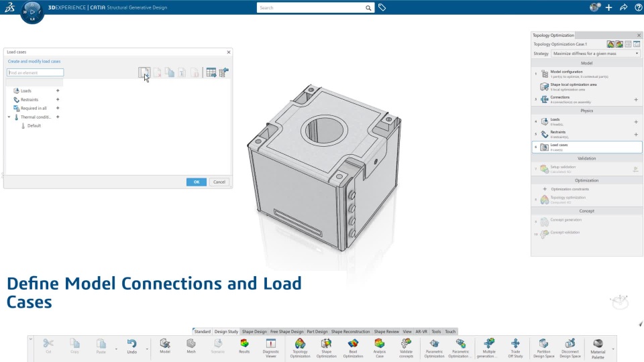
Task: Focus the Find an element field
Action: pos(36,72)
